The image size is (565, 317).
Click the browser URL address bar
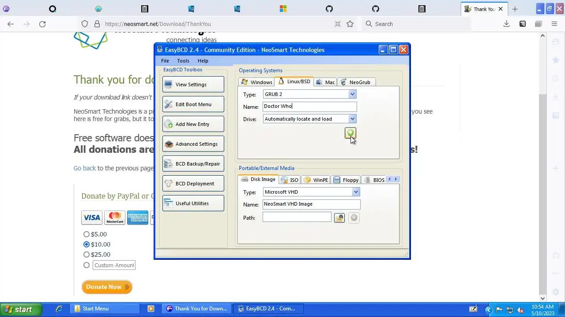(216, 24)
